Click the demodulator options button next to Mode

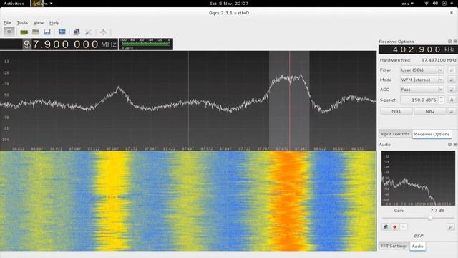pos(452,80)
